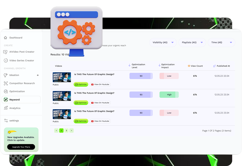This screenshot has height=166, width=242.
Task: Open the Visibility (All) dropdown
Action: click(163, 43)
